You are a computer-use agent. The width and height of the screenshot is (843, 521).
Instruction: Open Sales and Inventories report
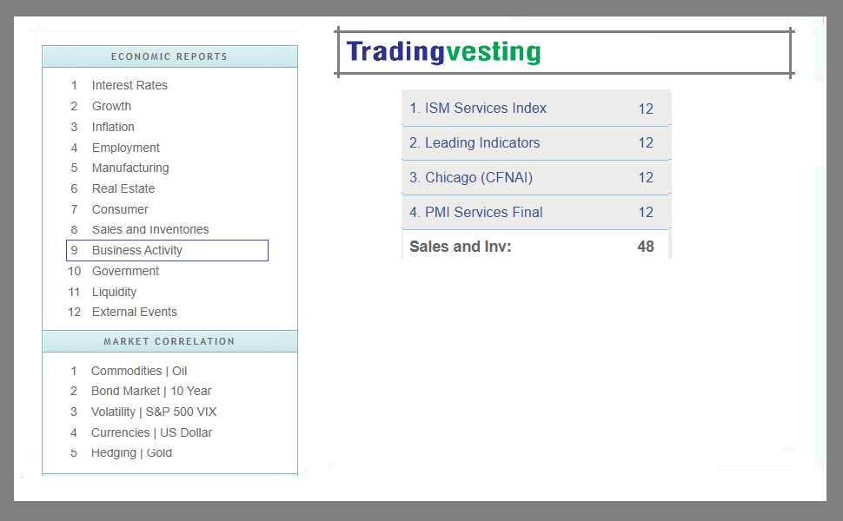click(x=150, y=229)
